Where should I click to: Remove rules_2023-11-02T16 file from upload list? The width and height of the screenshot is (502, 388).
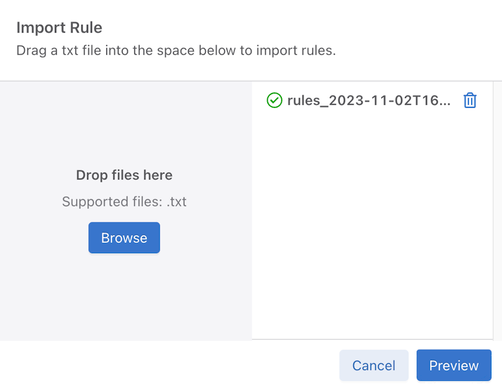click(469, 100)
